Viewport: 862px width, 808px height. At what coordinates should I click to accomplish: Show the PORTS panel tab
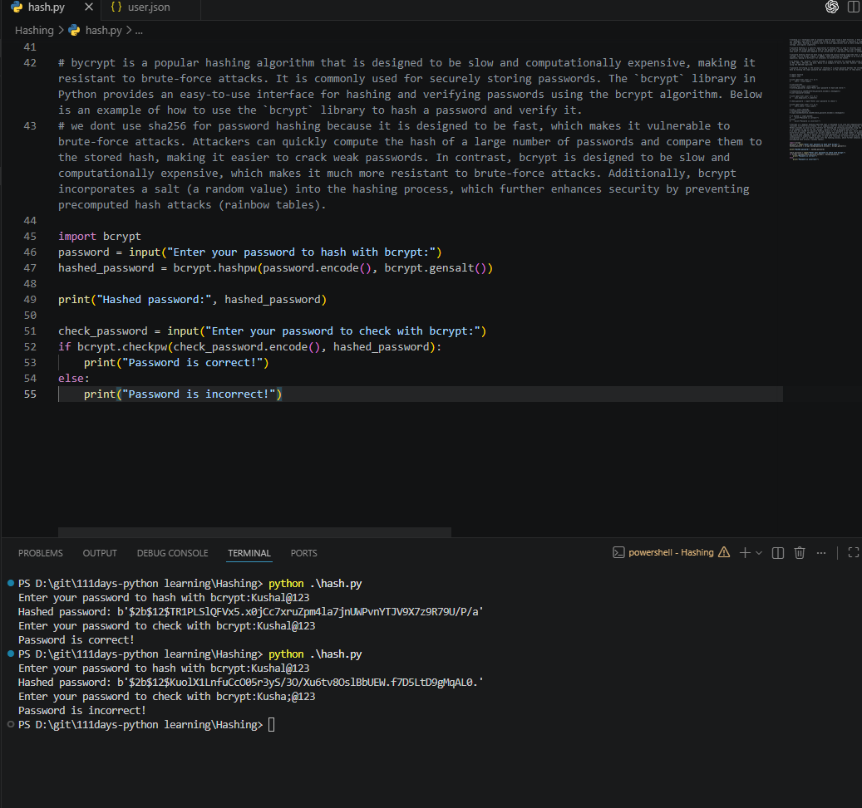pos(304,553)
